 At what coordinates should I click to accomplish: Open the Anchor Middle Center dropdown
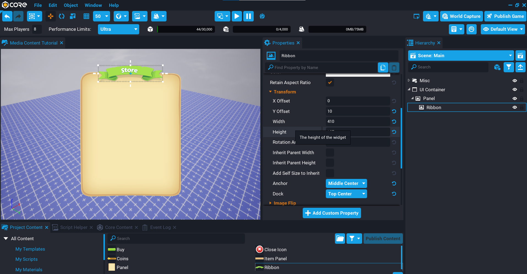(x=346, y=183)
